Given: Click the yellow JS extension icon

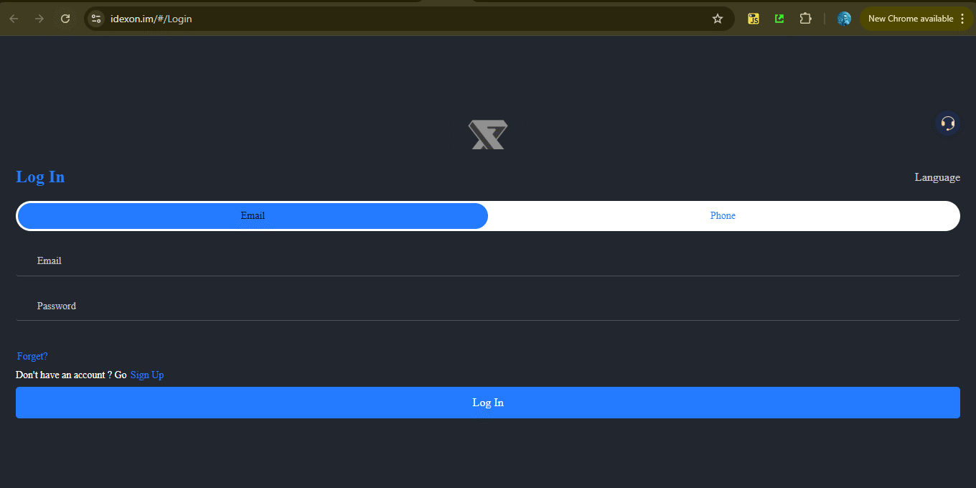Looking at the screenshot, I should (754, 19).
